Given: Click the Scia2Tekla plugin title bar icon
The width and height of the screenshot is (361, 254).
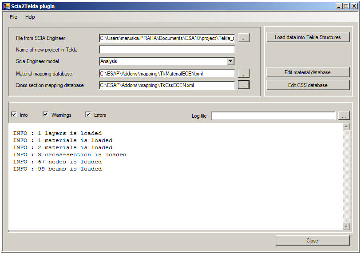Looking at the screenshot, I should click(x=7, y=6).
